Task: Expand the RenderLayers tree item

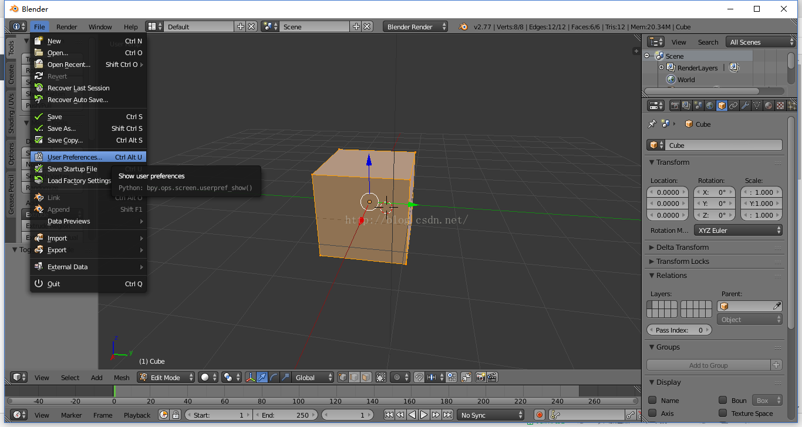Action: pos(661,67)
